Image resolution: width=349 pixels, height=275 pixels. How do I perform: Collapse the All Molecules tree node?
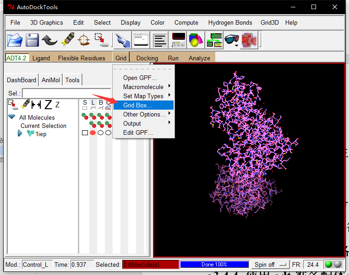[12, 117]
